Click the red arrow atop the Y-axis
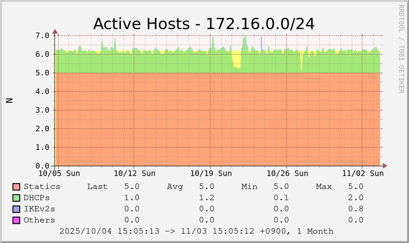Image resolution: width=409 pixels, height=243 pixels. (x=55, y=31)
